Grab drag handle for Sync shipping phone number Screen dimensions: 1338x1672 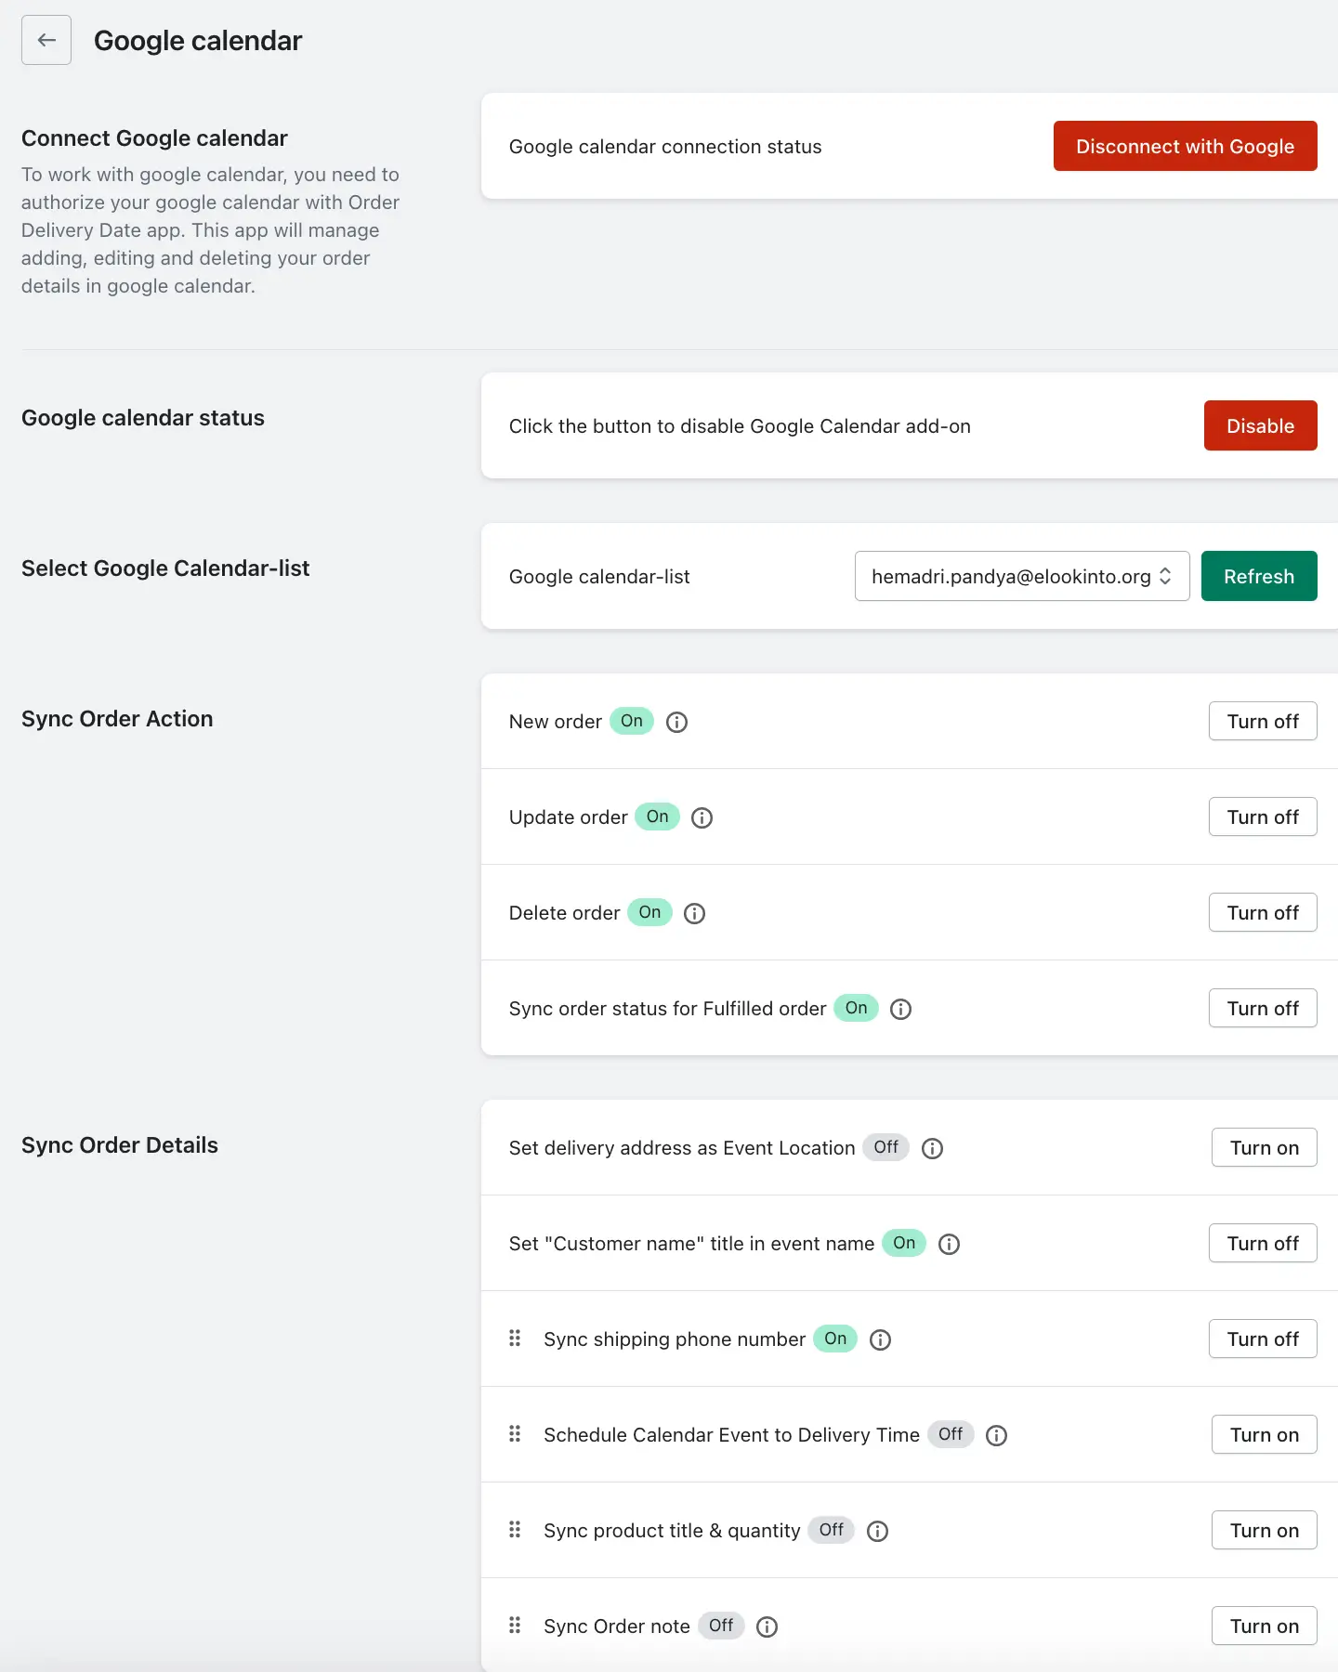515,1338
